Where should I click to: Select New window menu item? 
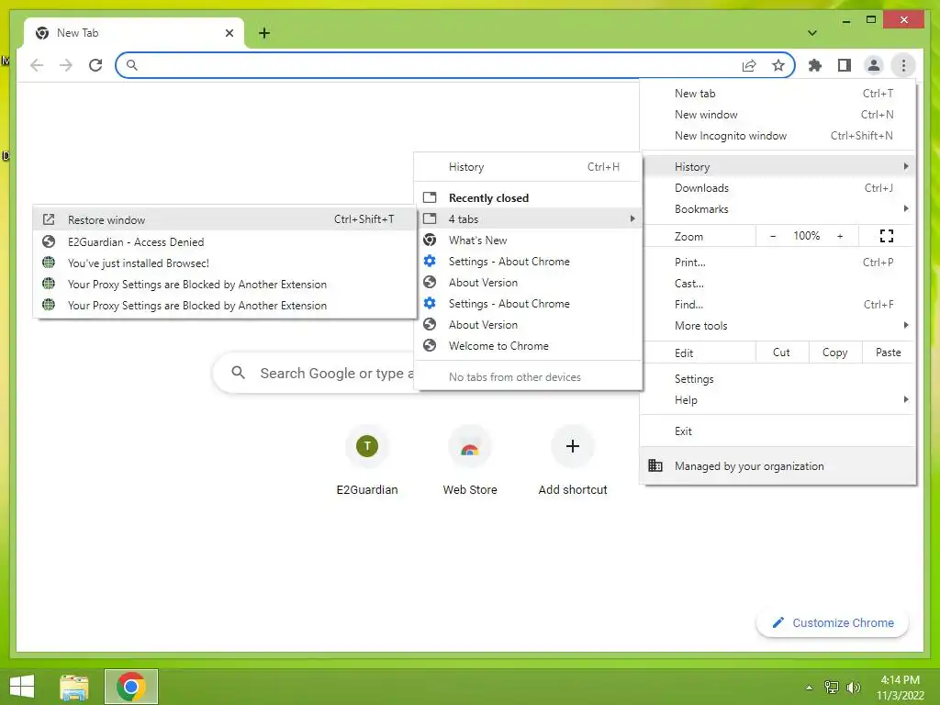coord(778,115)
